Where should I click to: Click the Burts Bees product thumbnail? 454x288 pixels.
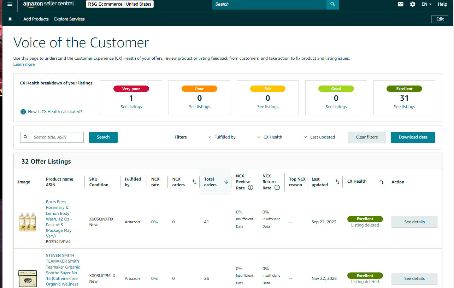click(x=28, y=222)
